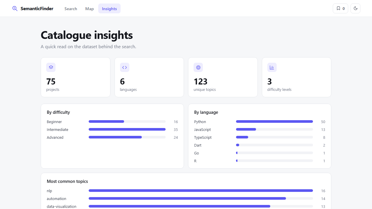Click the Go language bar

274,153
